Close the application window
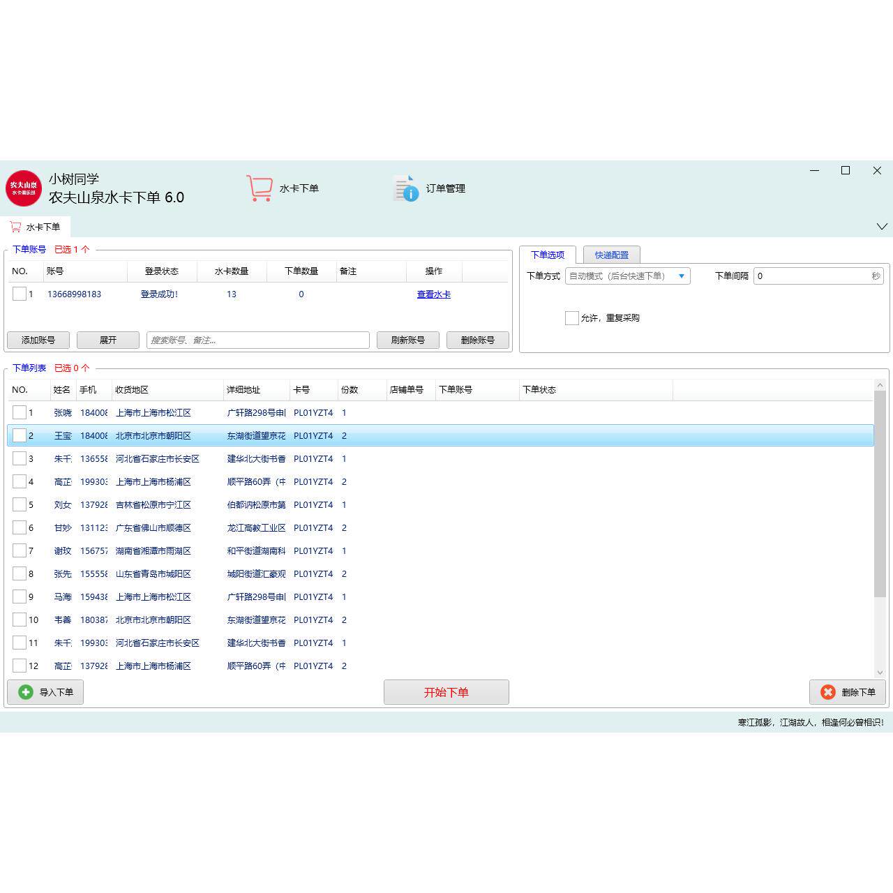Screen dimensions: 893x893 click(x=877, y=170)
